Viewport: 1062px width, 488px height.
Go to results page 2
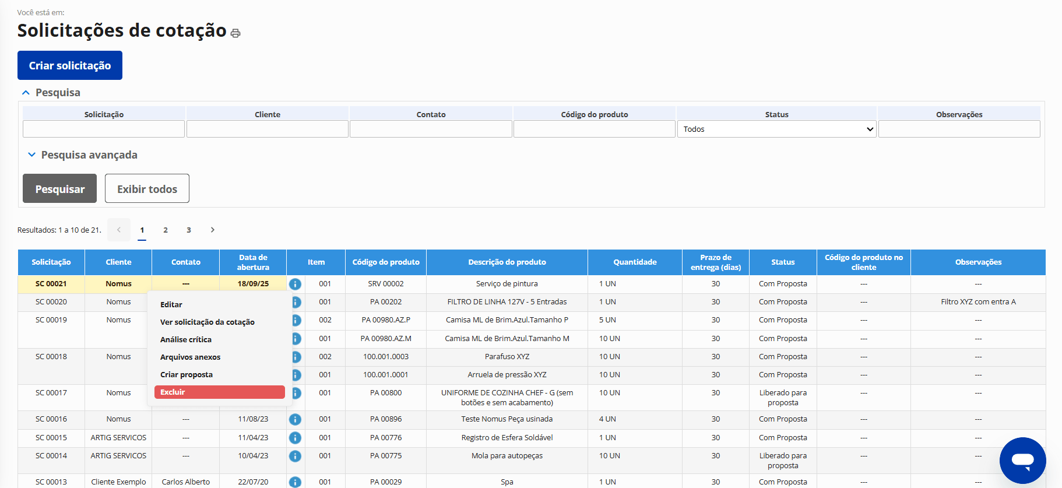point(166,230)
